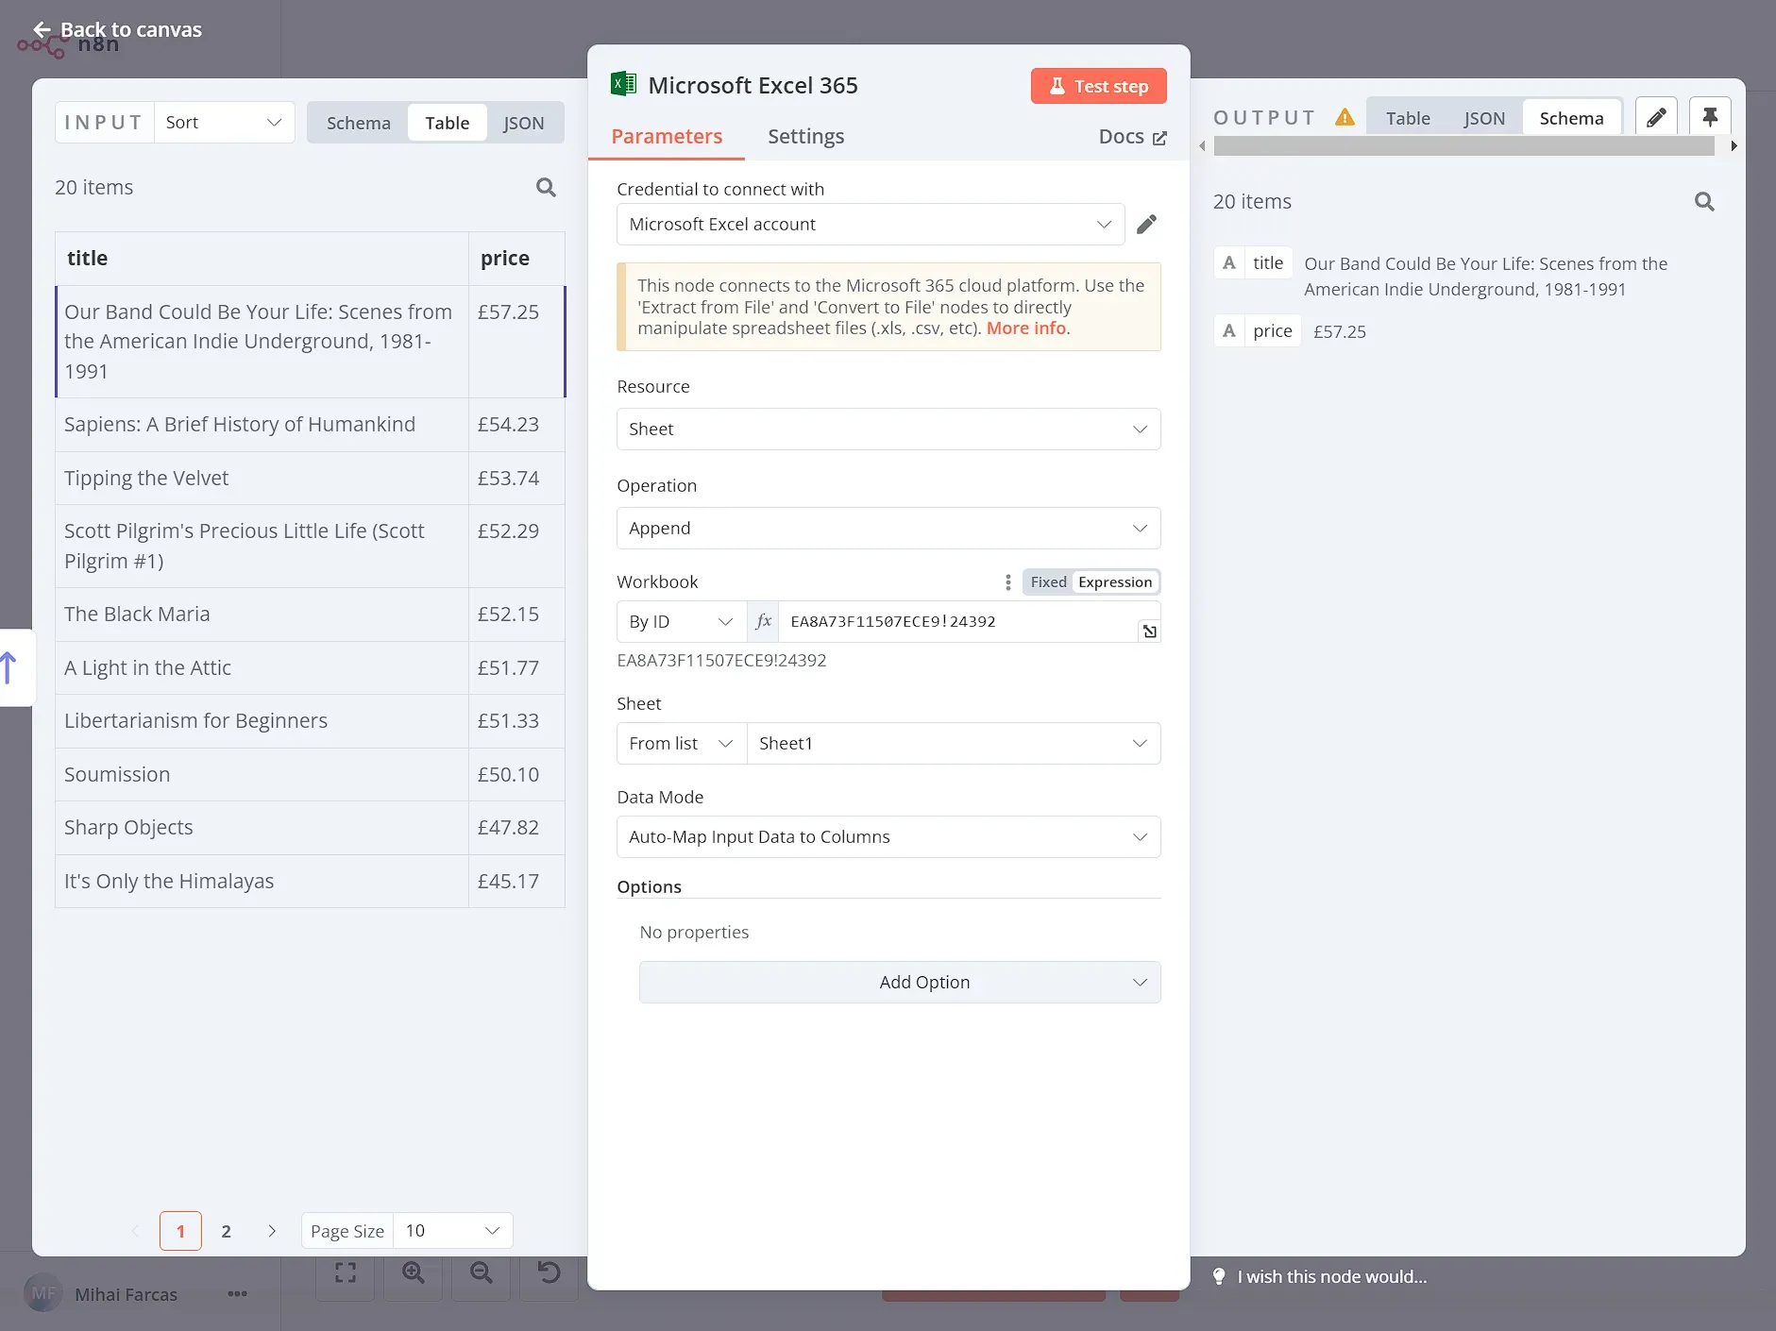Show input data in JSON view
1776x1331 pixels.
click(523, 123)
